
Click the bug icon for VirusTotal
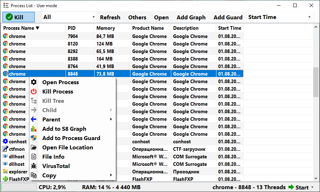pyautogui.click(x=34, y=166)
